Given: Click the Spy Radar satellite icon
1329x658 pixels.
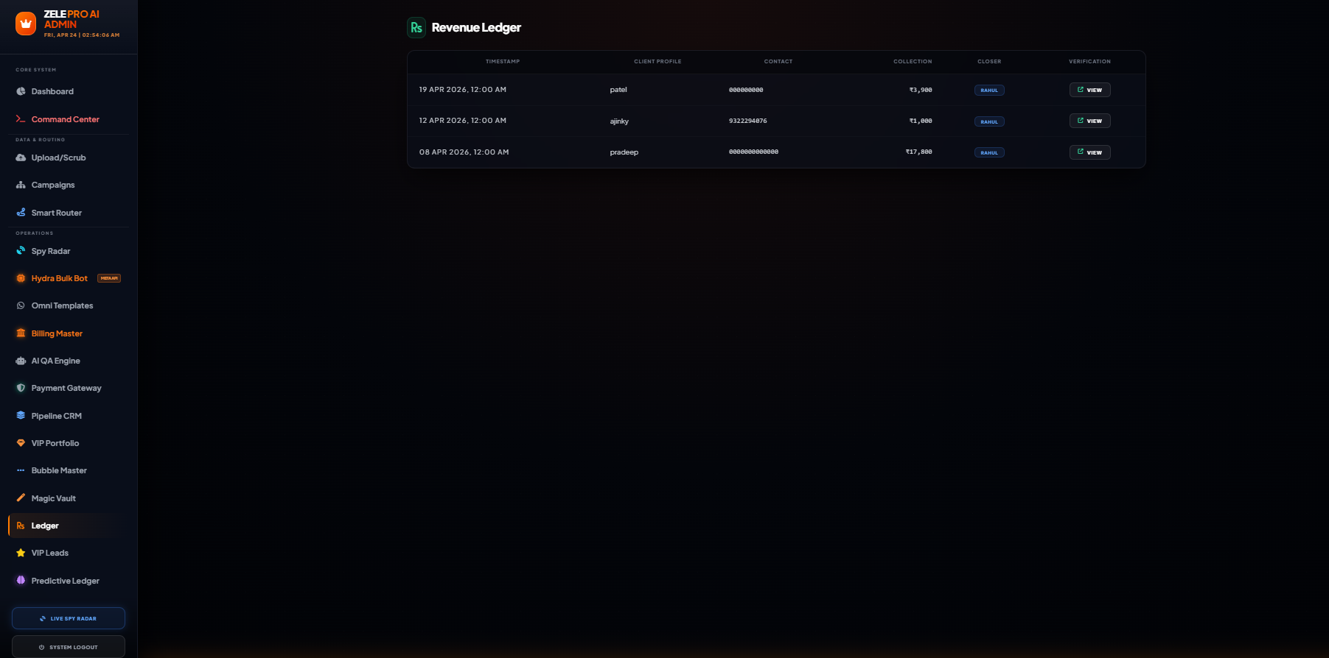Looking at the screenshot, I should 21,250.
